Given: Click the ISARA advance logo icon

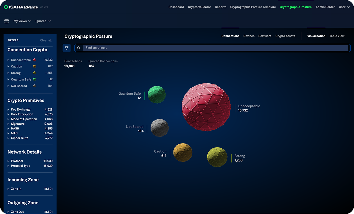Looking at the screenshot, I should pyautogui.click(x=6, y=7).
